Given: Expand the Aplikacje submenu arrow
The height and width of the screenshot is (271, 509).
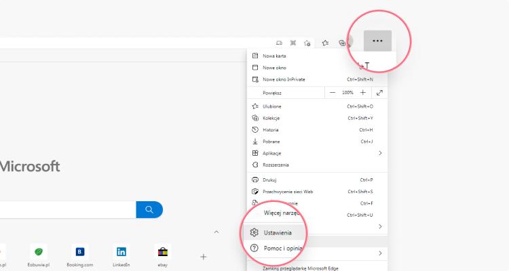Looking at the screenshot, I should 380,153.
